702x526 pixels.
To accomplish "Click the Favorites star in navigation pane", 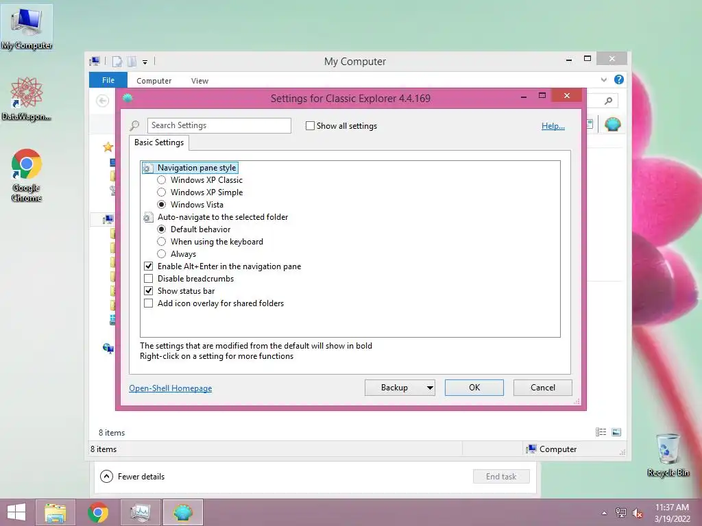I will pyautogui.click(x=108, y=147).
